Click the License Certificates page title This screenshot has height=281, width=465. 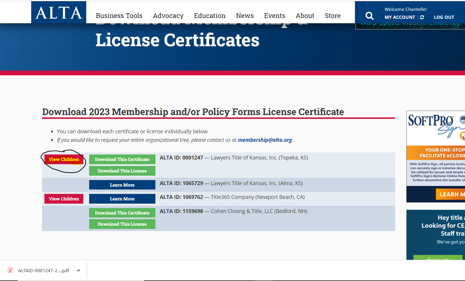coord(177,40)
